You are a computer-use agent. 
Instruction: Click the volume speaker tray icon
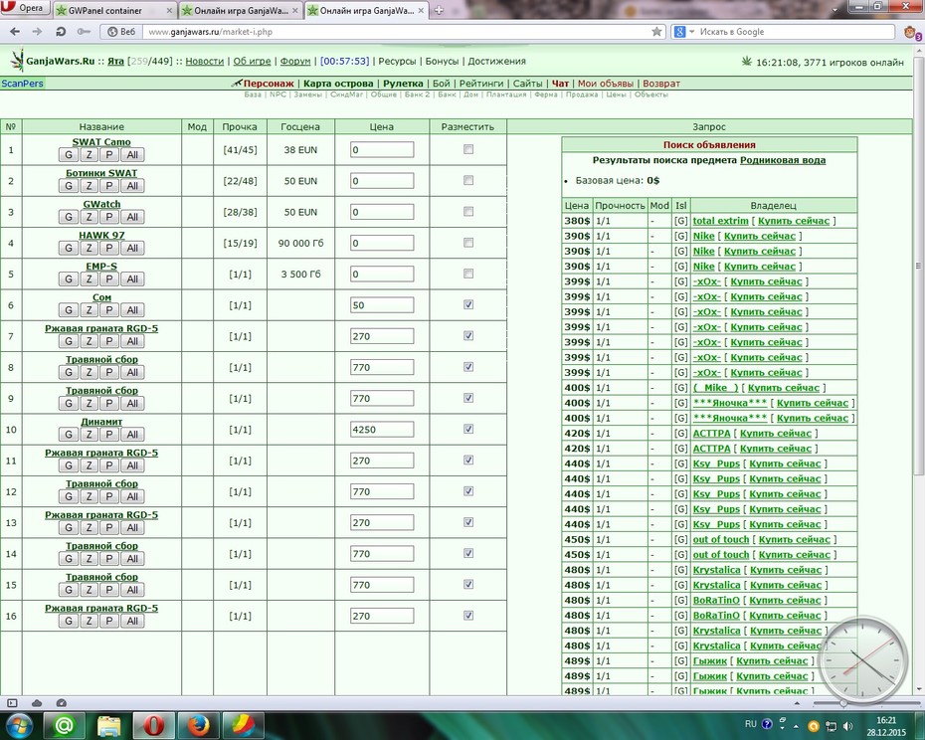pyautogui.click(x=847, y=726)
